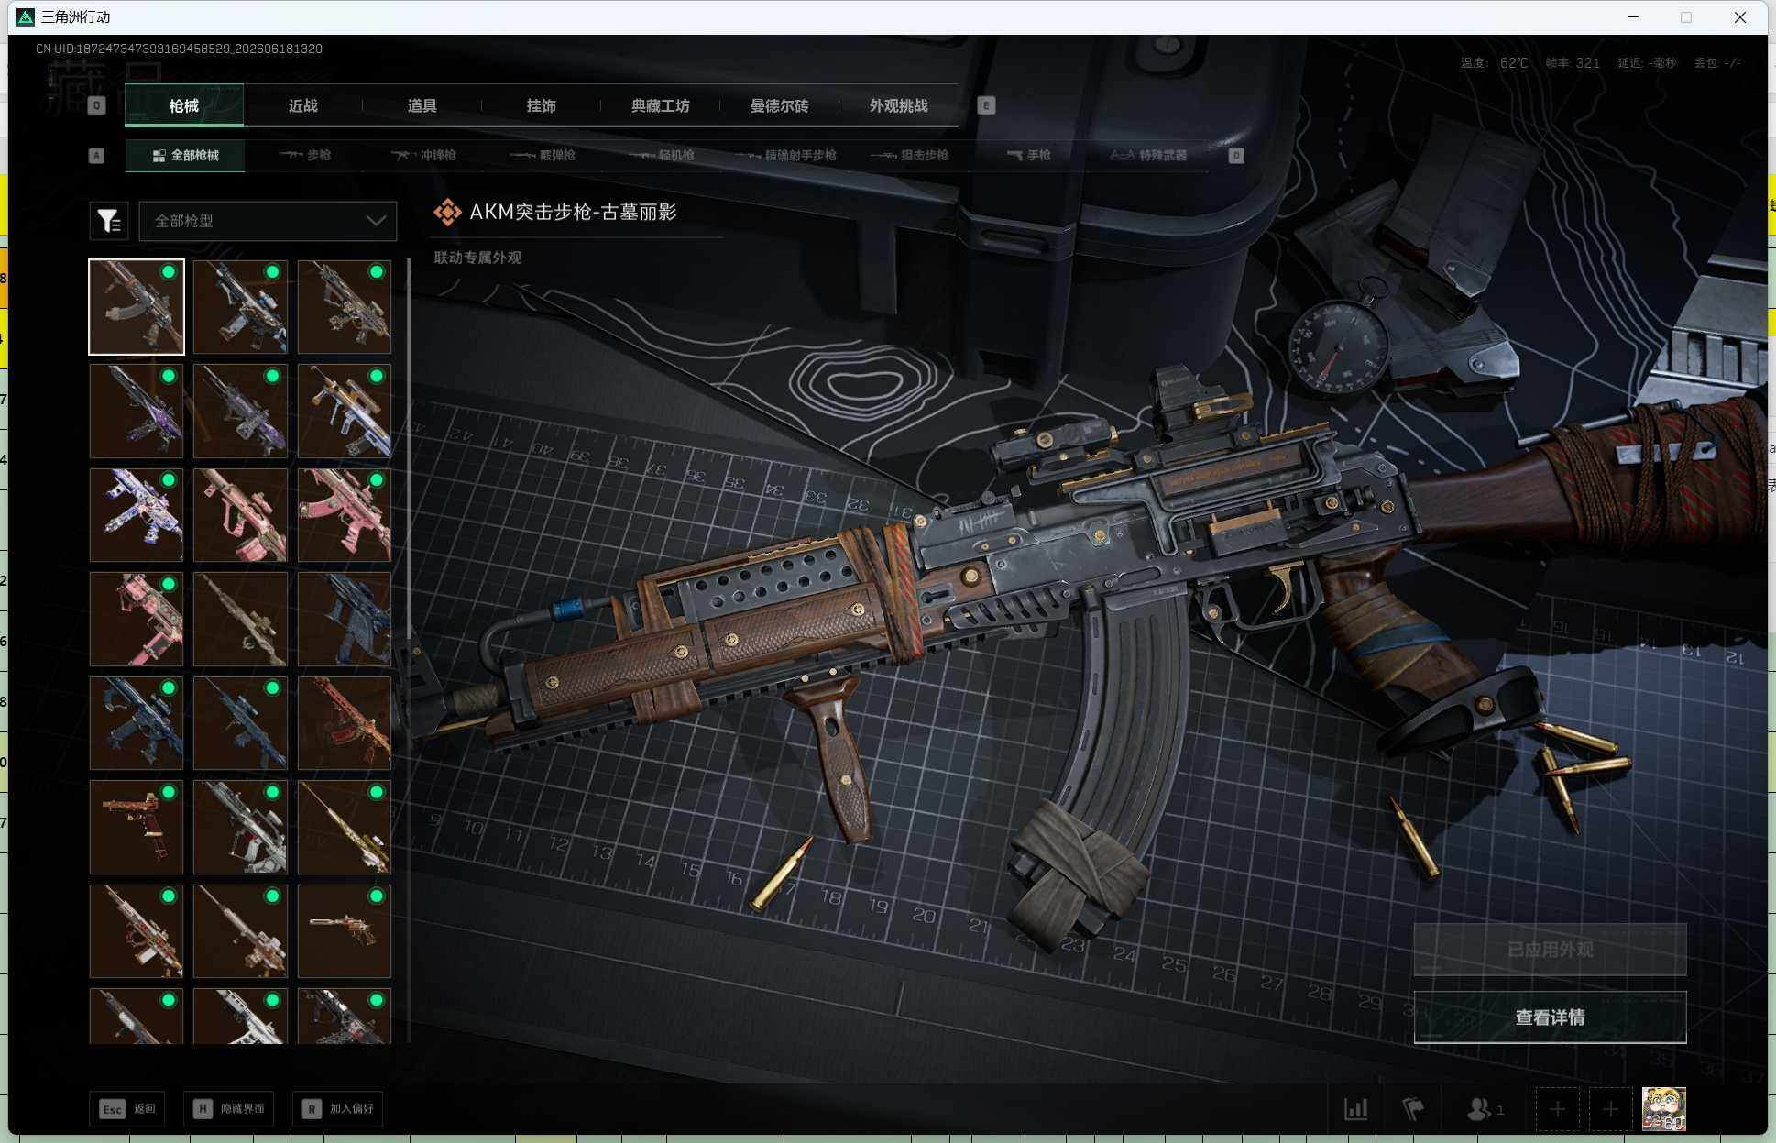The height and width of the screenshot is (1143, 1776).
Task: Select the highlighted AKM skin thumbnail
Action: point(137,307)
